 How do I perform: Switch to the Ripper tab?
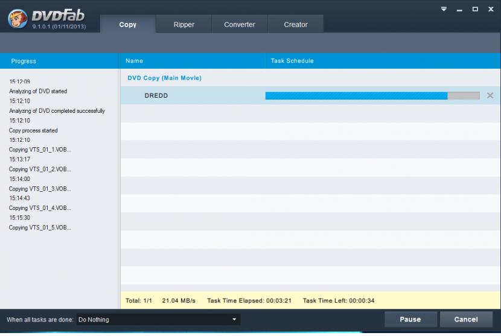pyautogui.click(x=183, y=24)
